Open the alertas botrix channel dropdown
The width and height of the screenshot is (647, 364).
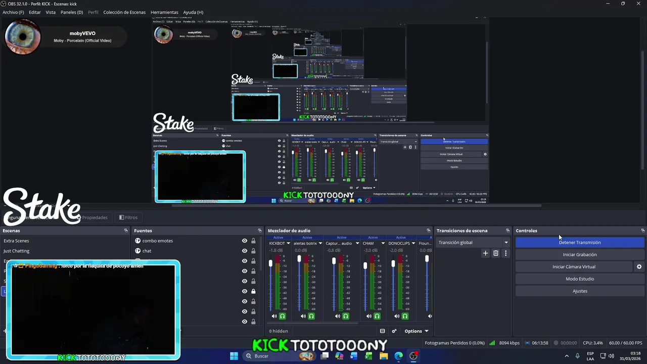coord(320,243)
